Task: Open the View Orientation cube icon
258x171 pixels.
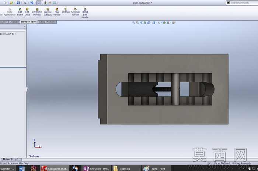Action: [x=149, y=23]
